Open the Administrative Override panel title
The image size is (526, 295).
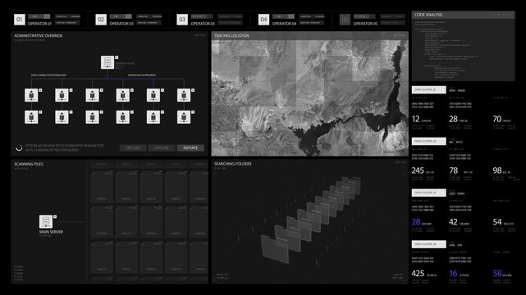point(39,35)
